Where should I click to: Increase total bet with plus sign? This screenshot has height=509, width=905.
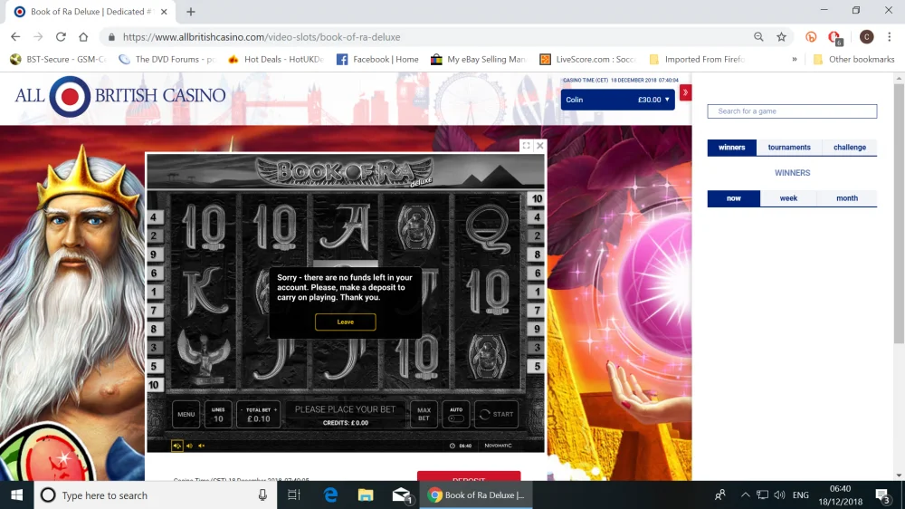[x=275, y=409]
